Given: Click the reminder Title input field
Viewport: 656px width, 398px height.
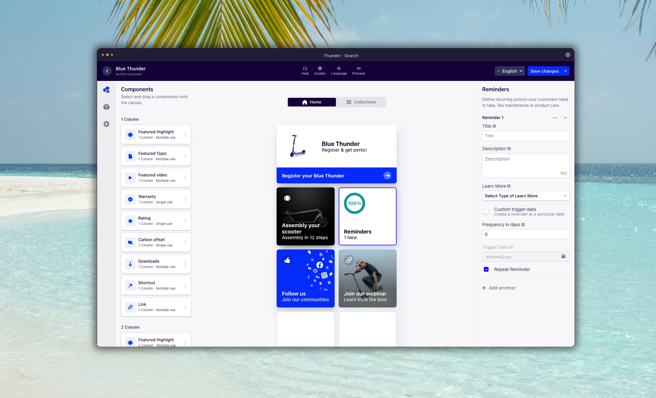Looking at the screenshot, I should (525, 136).
